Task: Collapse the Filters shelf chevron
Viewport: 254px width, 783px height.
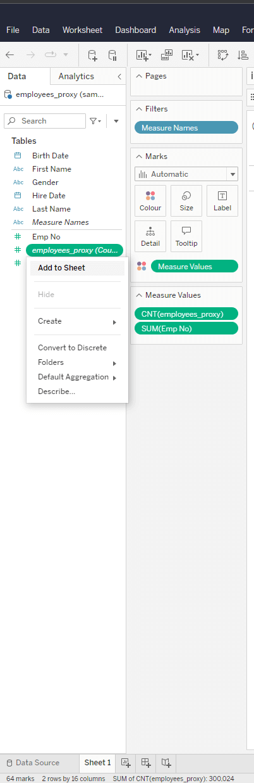Action: 138,109
